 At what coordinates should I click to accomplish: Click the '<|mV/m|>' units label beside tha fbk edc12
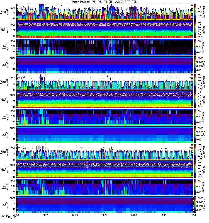pos(203,47)
